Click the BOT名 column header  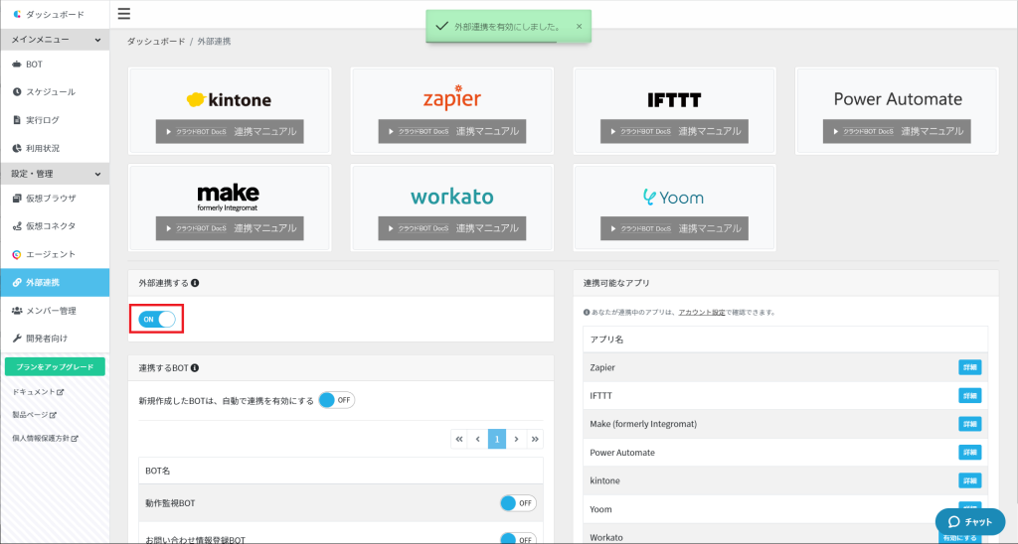point(158,471)
